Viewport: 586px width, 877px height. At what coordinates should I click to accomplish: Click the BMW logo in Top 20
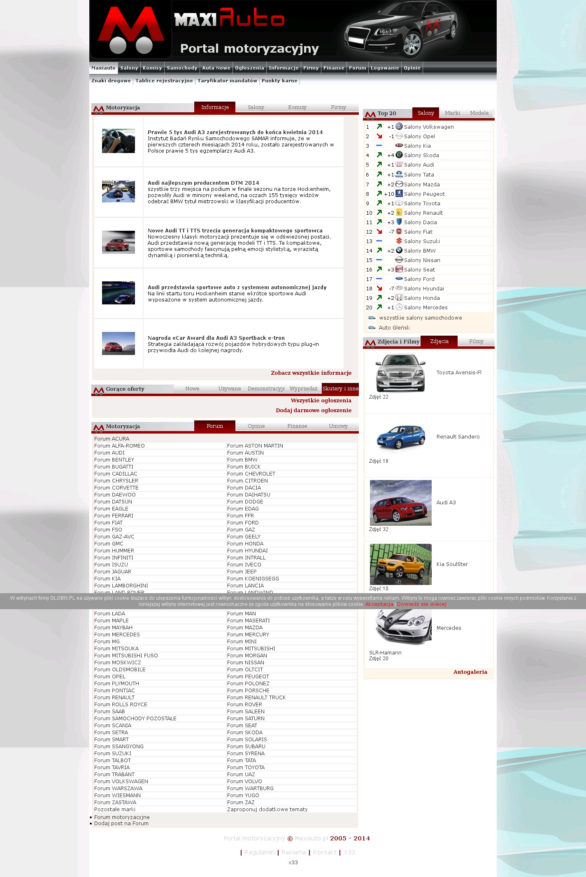tap(399, 251)
